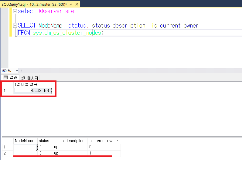Click the NodeName word in the SELECT line
Screen dimensions: 242x179
pyautogui.click(x=50, y=25)
